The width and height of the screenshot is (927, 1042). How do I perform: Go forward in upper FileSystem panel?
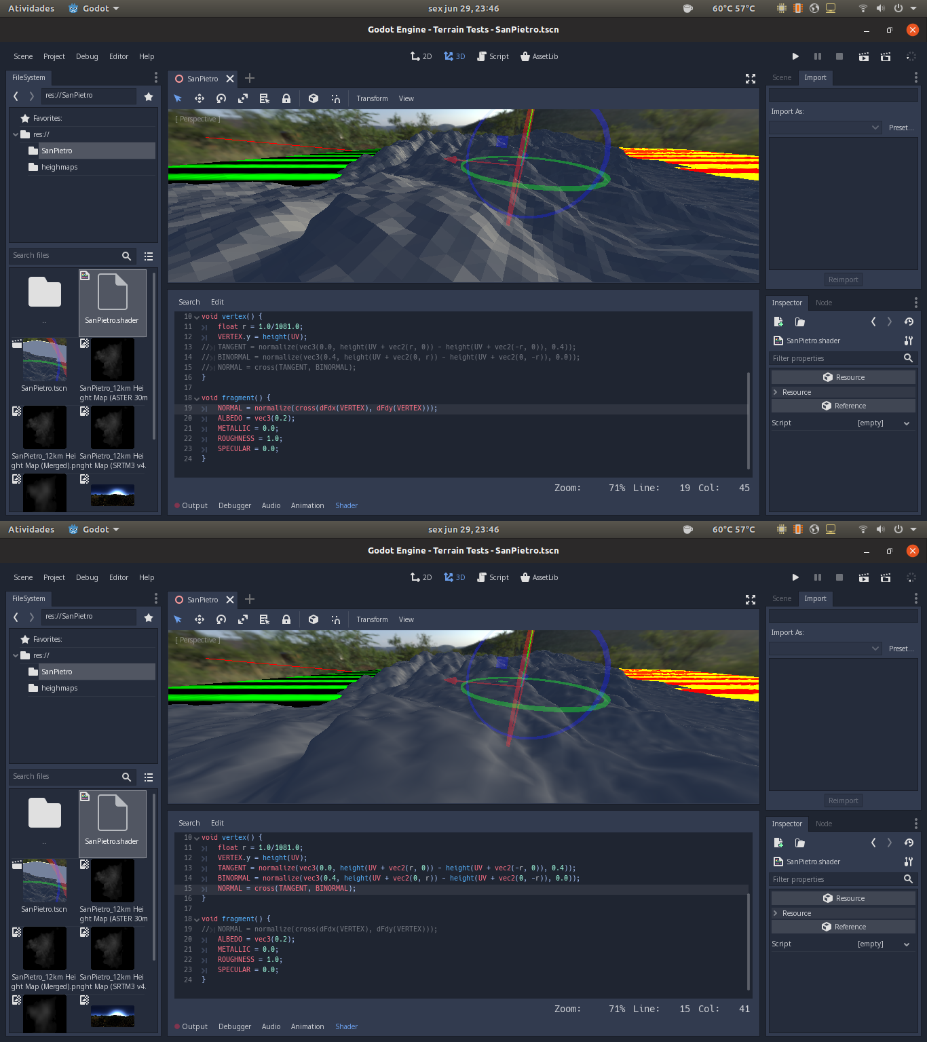tap(31, 96)
